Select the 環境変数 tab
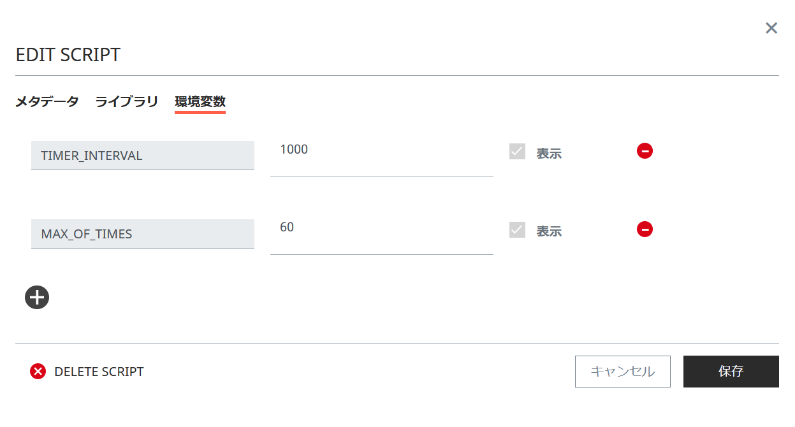795x427 pixels. 200,101
